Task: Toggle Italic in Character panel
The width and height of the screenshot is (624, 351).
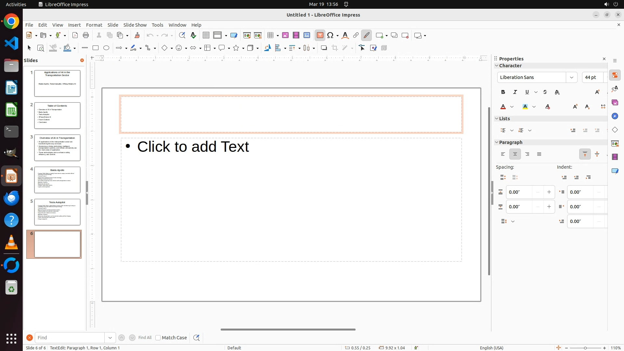Action: coord(515,92)
